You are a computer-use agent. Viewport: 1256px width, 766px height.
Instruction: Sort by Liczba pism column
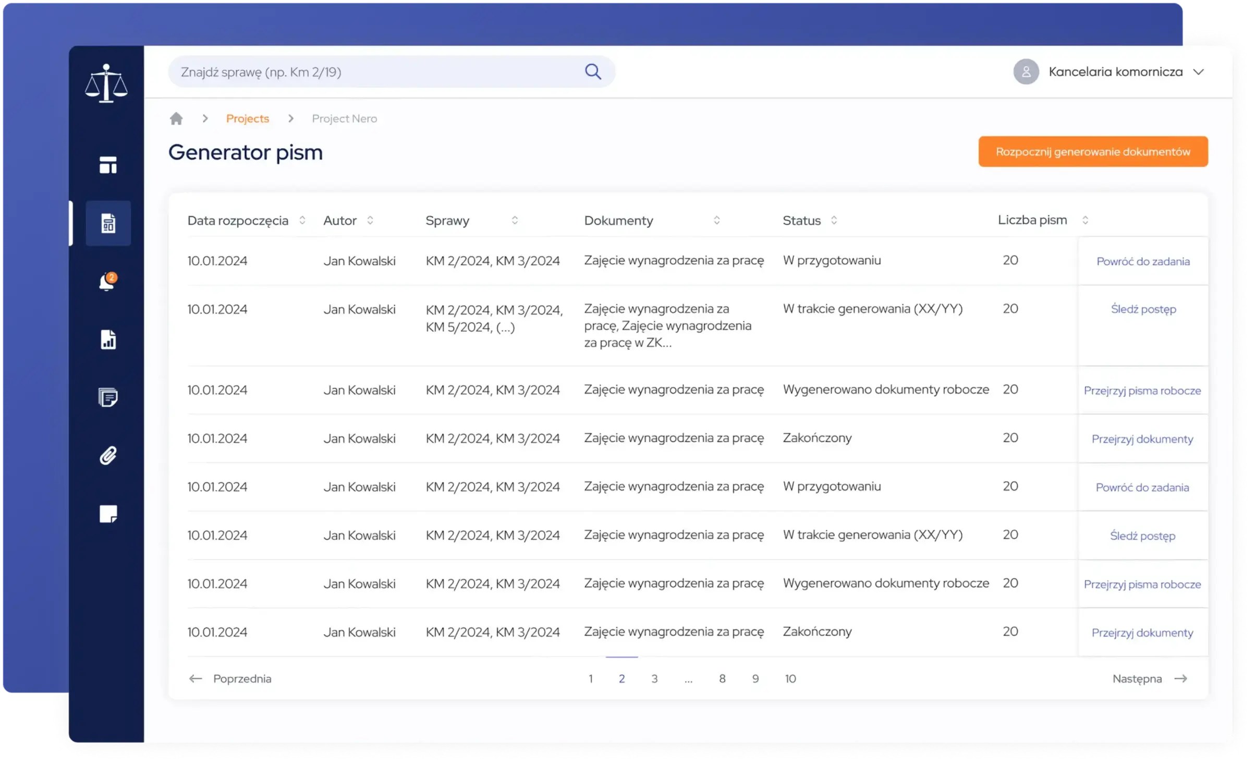1085,220
